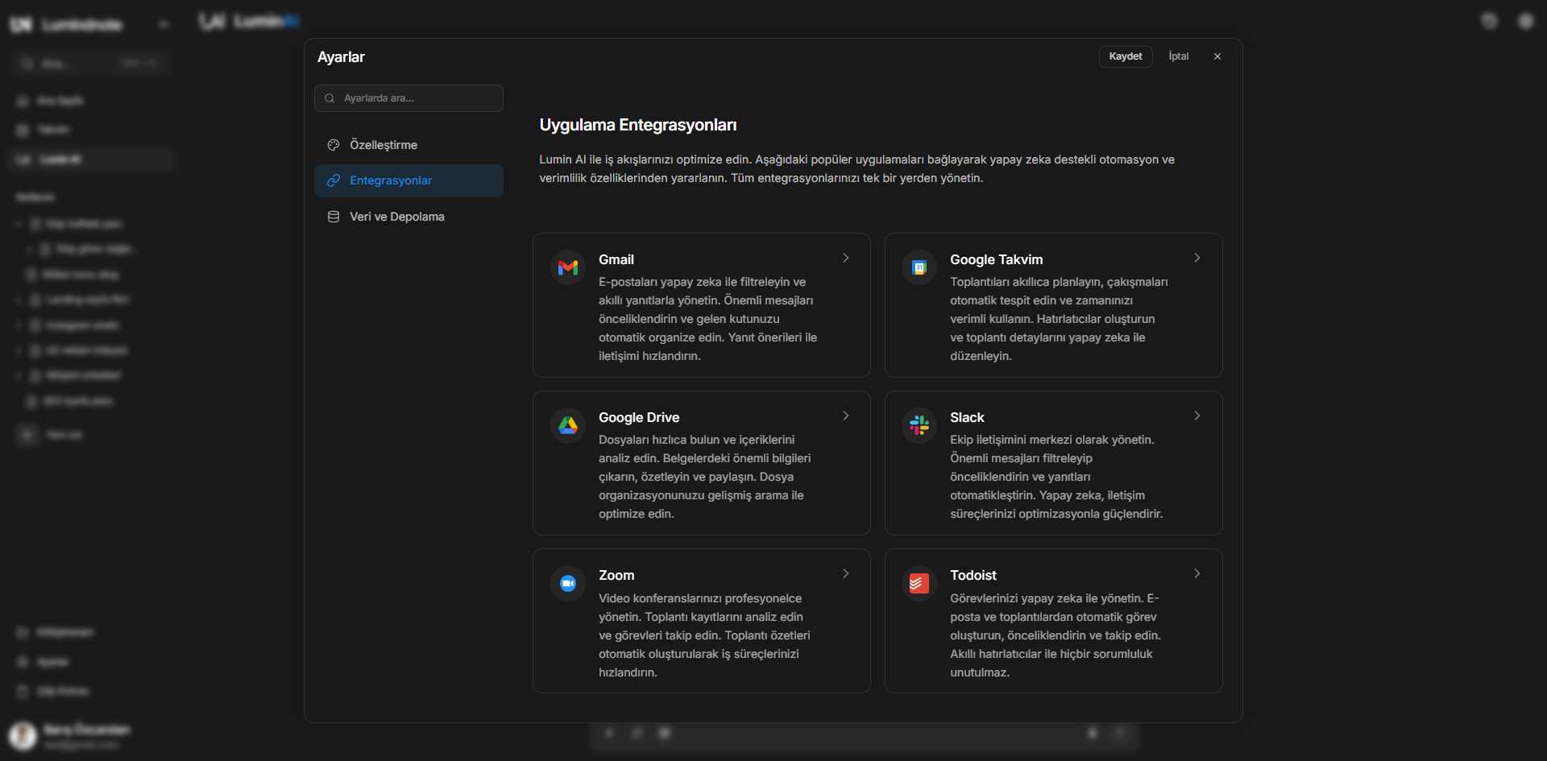The image size is (1547, 761).
Task: Click the 'Google Drive' card title
Action: 639,417
